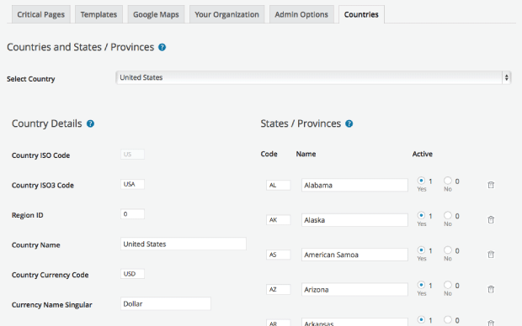
Task: Set Alaska active to Yes
Action: coord(421,215)
